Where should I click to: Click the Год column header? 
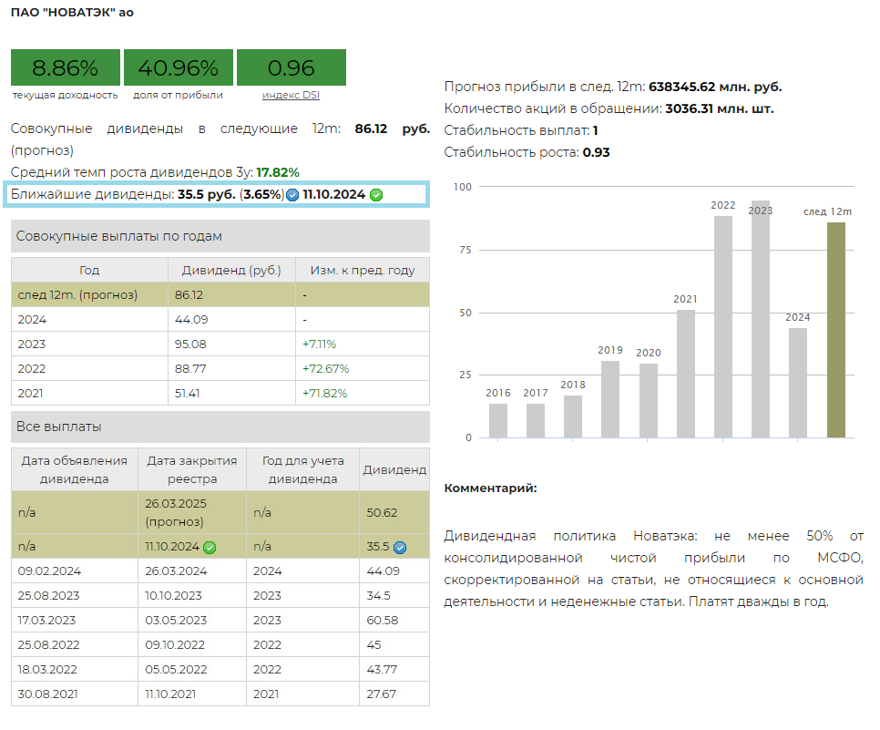pos(89,270)
